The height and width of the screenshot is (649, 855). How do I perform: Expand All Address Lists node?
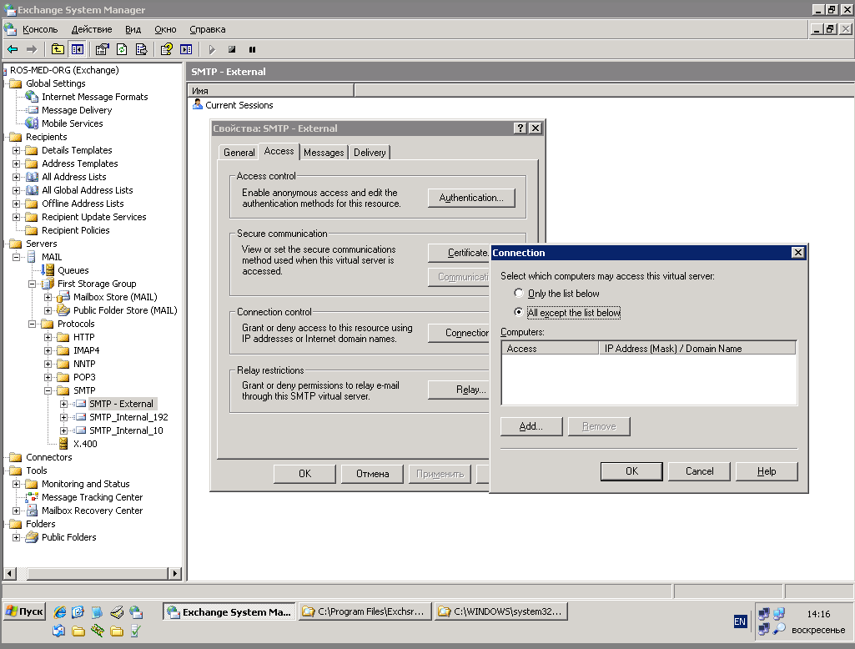point(17,177)
